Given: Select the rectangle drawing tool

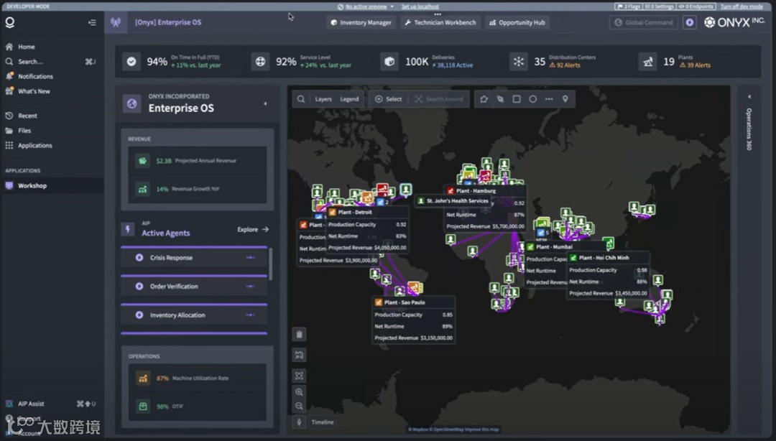Looking at the screenshot, I should point(517,99).
